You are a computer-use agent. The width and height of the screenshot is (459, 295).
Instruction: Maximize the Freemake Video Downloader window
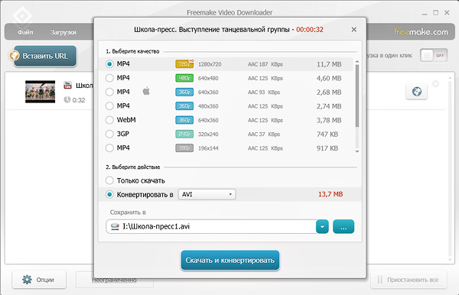click(436, 12)
